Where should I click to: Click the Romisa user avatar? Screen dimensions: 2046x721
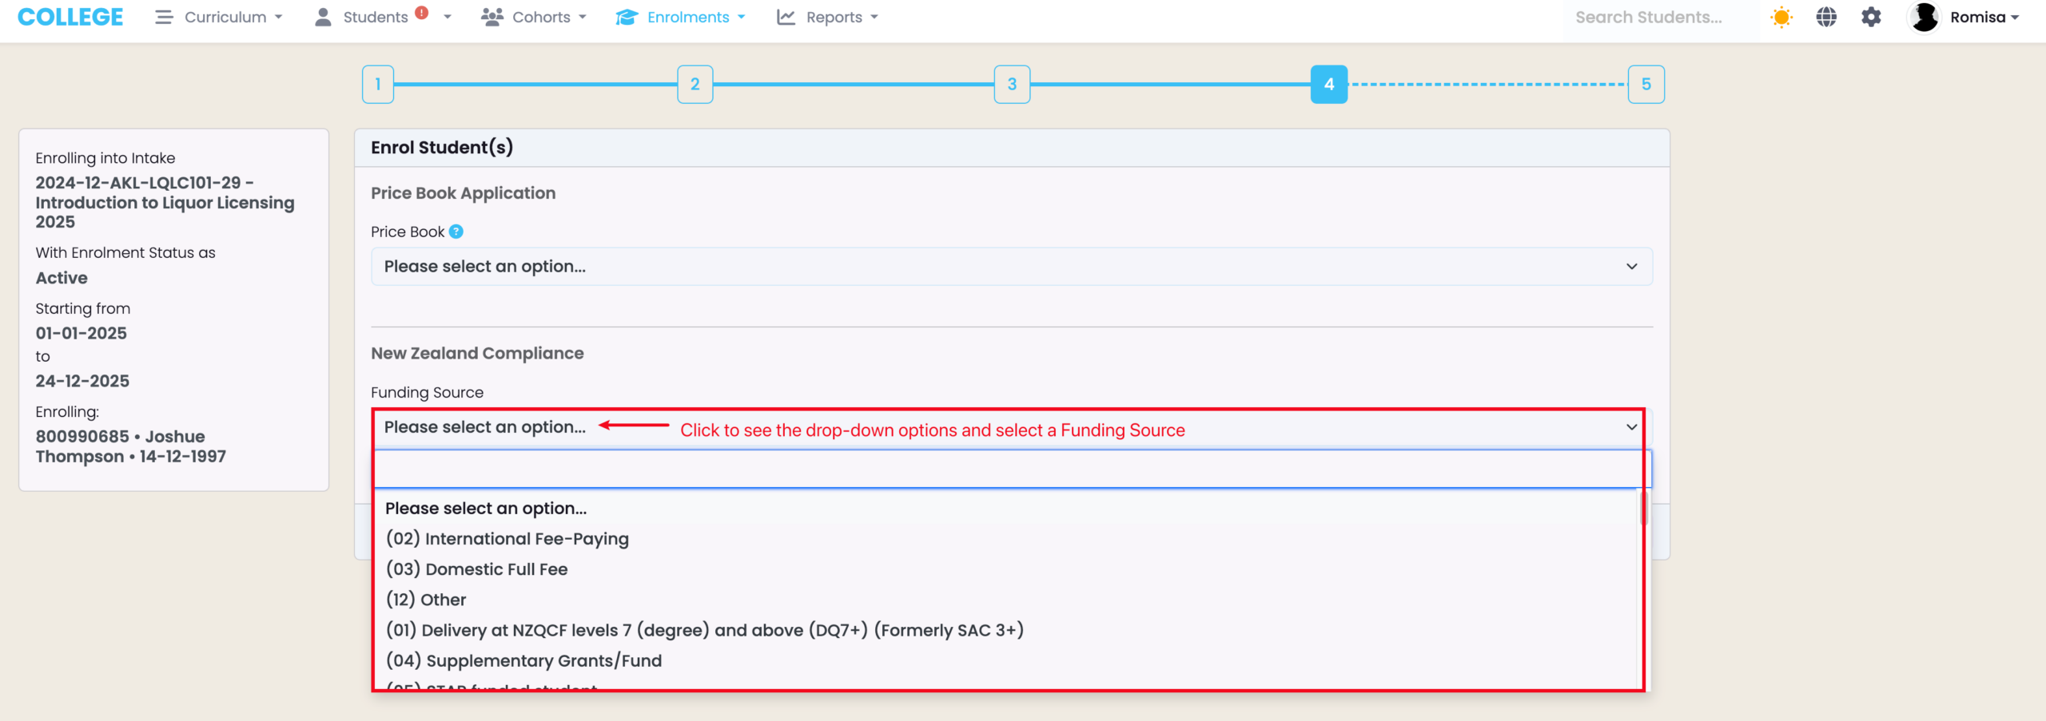click(1925, 18)
